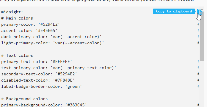
Task: Click the disabled-text-color '#7F848E' value
Action: tap(64, 80)
